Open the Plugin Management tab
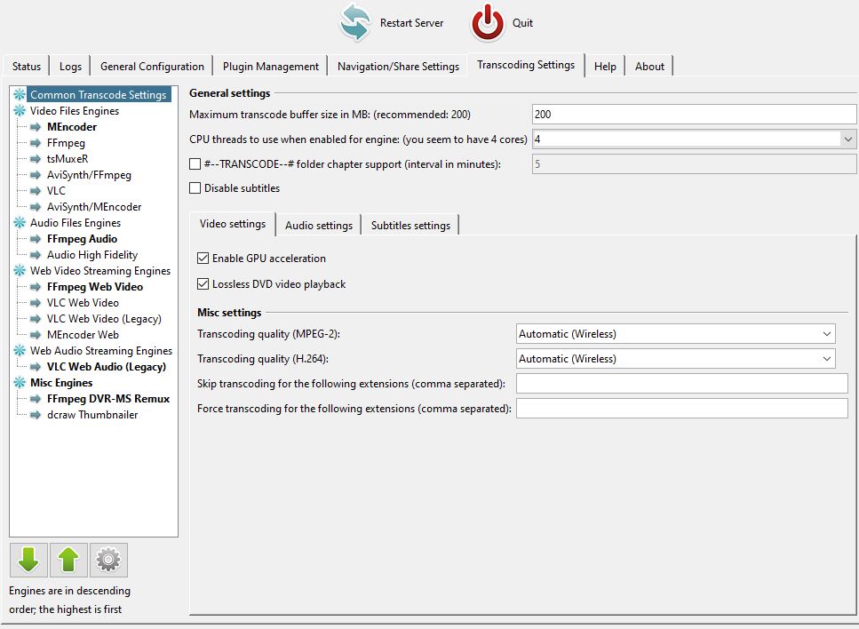This screenshot has height=629, width=859. tap(271, 67)
